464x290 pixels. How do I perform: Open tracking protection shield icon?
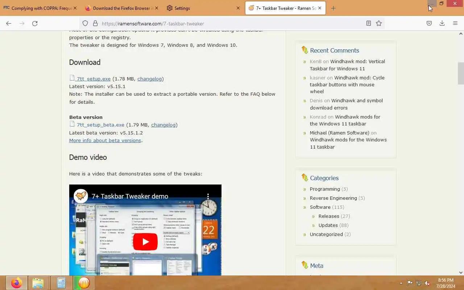point(85,23)
